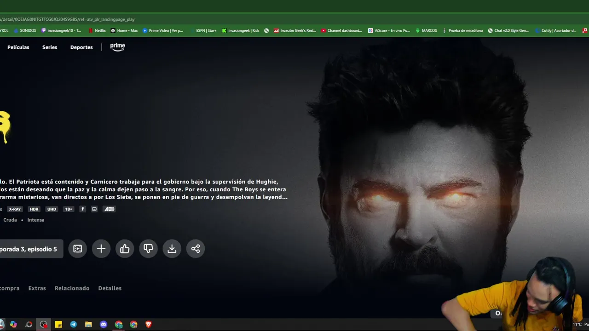Open Telegram from the taskbar
This screenshot has width=589, height=331.
pyautogui.click(x=74, y=325)
